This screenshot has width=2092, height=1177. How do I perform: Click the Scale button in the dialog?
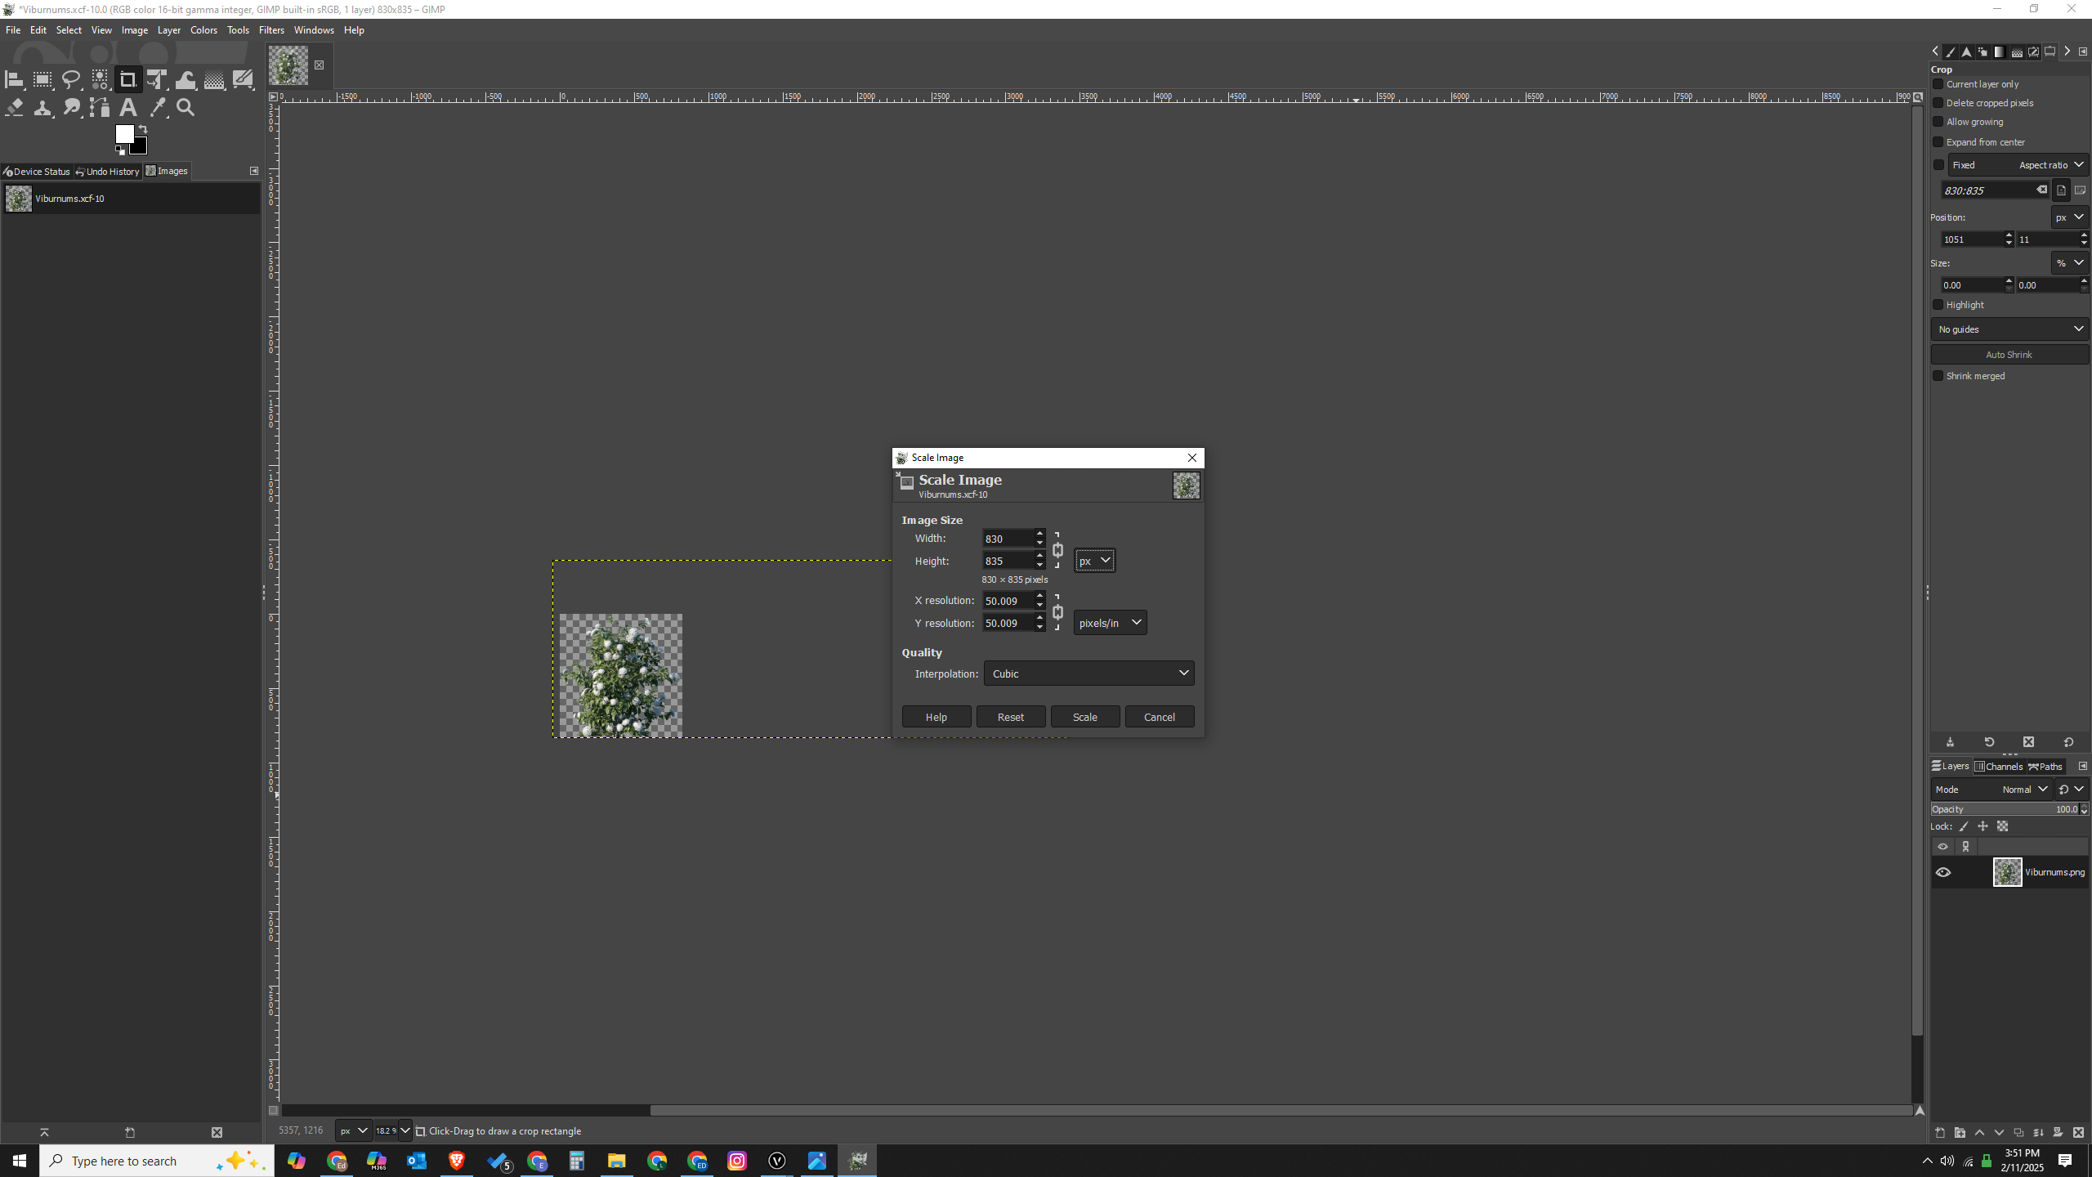pyautogui.click(x=1084, y=717)
